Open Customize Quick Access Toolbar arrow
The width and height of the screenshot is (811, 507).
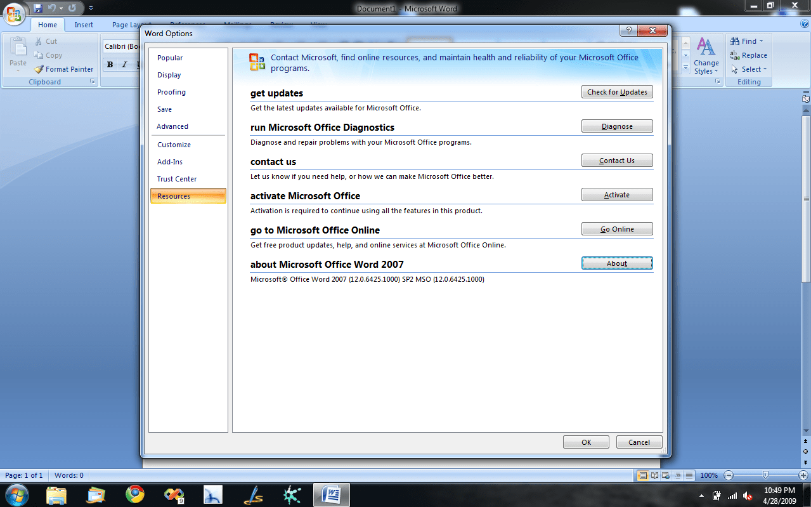click(x=91, y=8)
